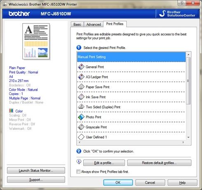This screenshot has height=190, width=202.
Task: Select the User Defined 1 icon
Action: [x=81, y=137]
